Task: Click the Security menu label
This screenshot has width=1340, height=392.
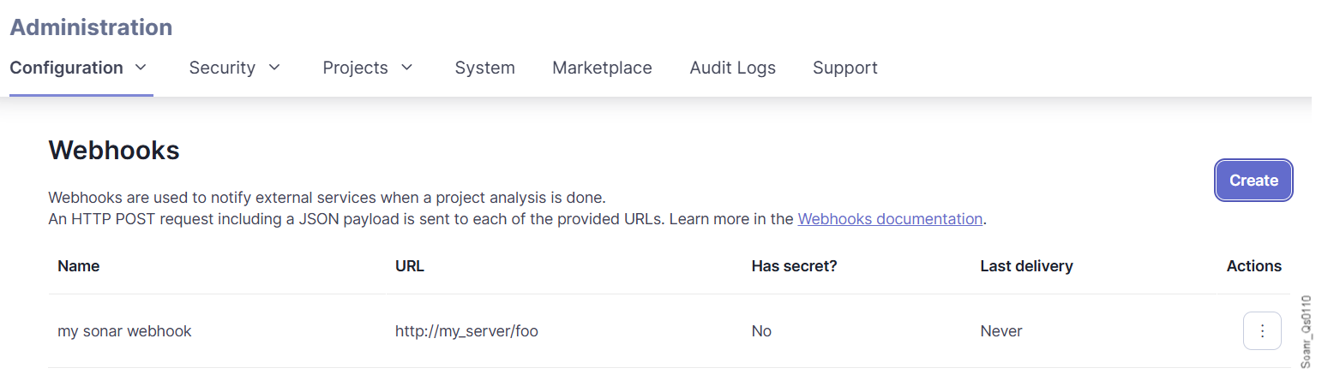Action: (222, 68)
